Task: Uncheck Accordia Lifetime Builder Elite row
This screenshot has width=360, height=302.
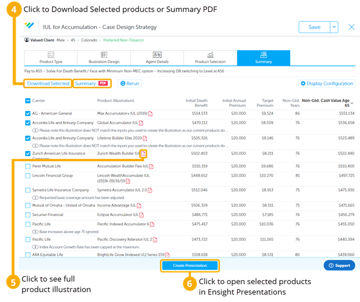Action: [x=28, y=139]
